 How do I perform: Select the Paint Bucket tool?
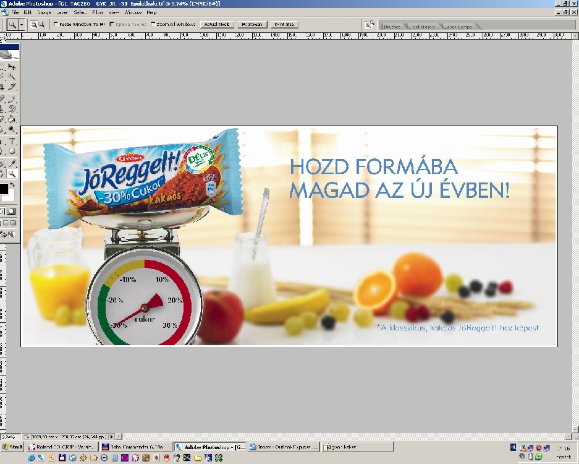point(12,119)
